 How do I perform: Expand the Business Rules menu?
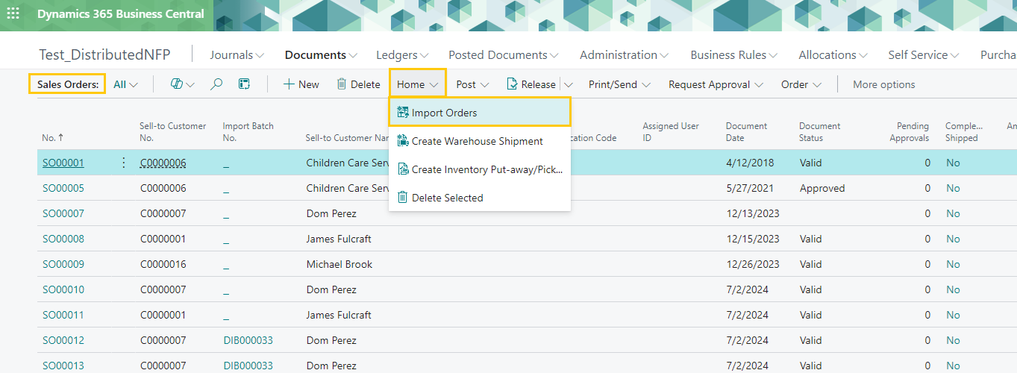coord(734,55)
